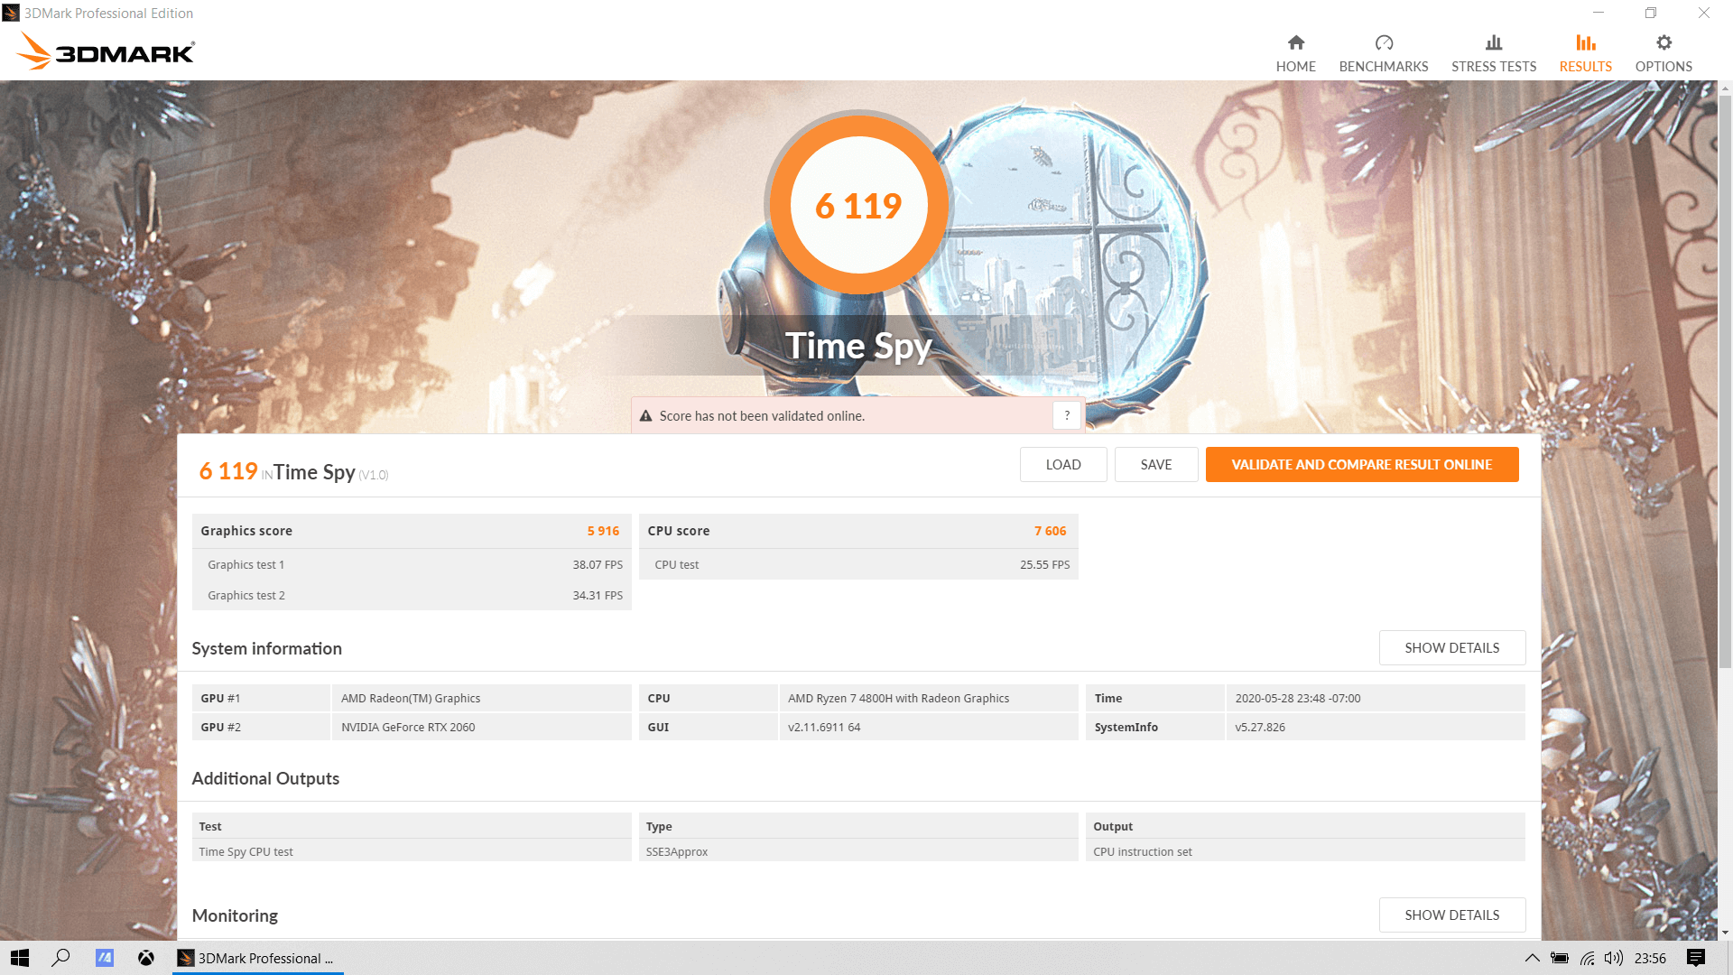
Task: Click Validate and Compare Result Online
Action: pos(1362,465)
